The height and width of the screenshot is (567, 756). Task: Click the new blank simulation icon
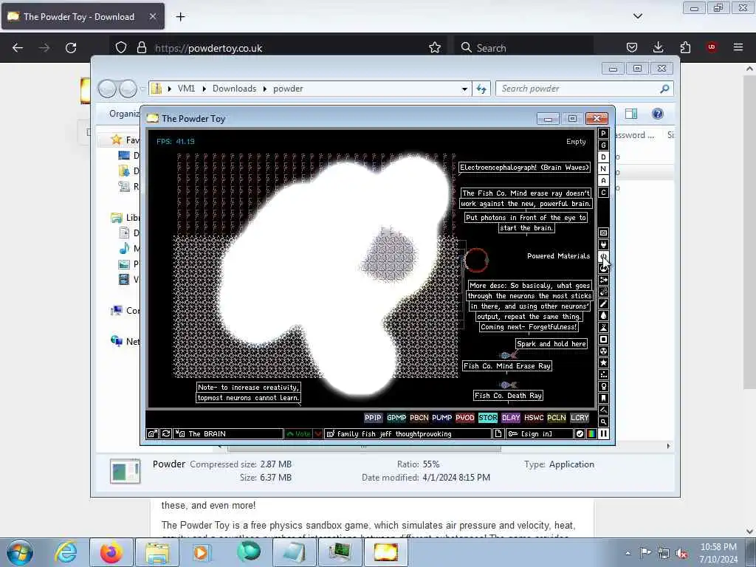point(498,434)
